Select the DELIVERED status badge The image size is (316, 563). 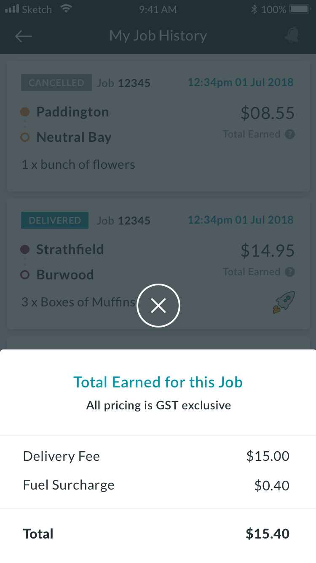click(55, 220)
